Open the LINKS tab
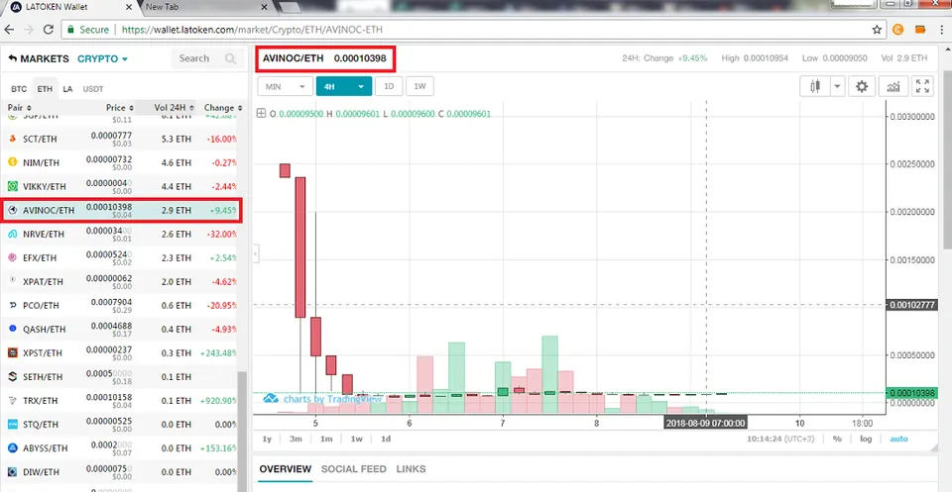This screenshot has width=952, height=492. pos(411,469)
